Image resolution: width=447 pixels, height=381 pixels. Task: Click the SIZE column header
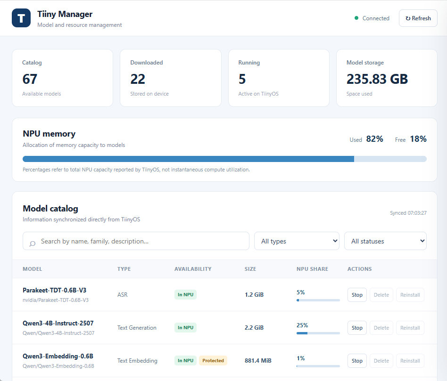pyautogui.click(x=250, y=269)
